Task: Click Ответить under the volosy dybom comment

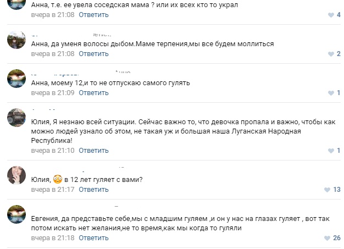Action: [x=93, y=54]
